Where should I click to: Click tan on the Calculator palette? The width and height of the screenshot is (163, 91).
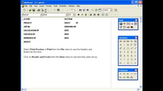point(128,41)
